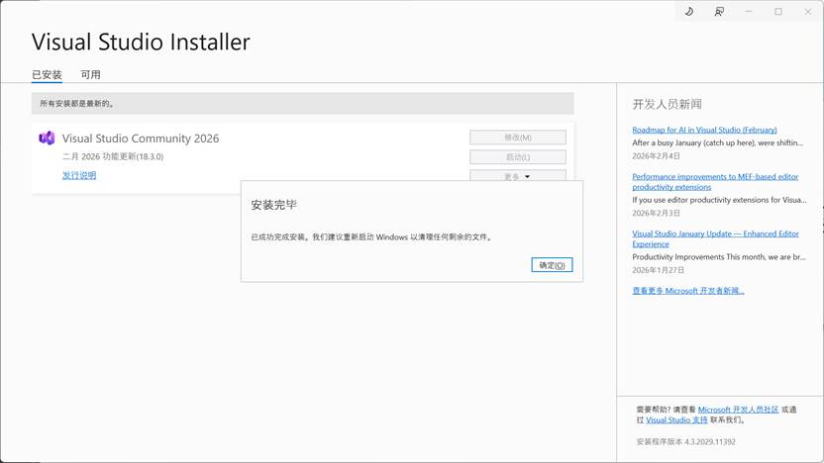Click the 'If you use editor productivity' summary
Viewport: 824px width, 463px height.
coord(719,200)
